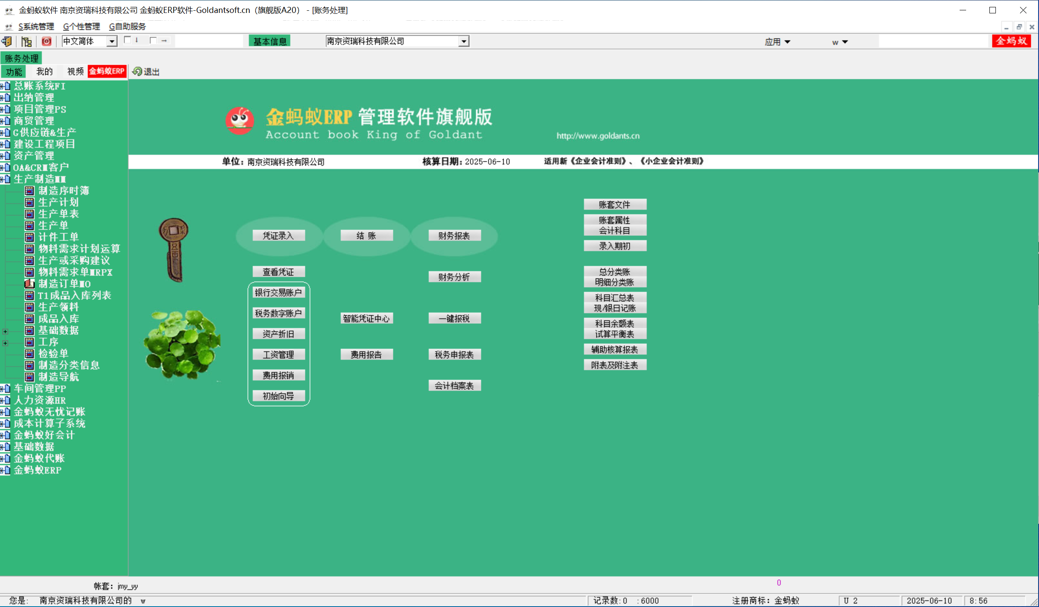Screen dimensions: 1039x607
Task: Collapse the 生产制造 tree node
Action: [x=2, y=179]
